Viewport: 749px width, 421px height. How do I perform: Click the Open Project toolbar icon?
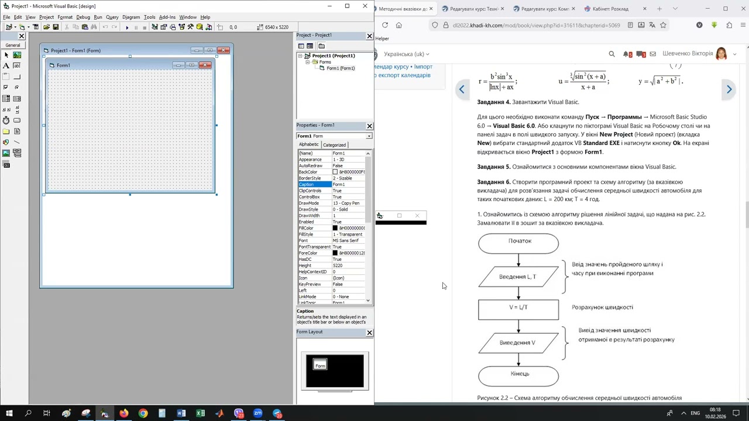pos(47,27)
